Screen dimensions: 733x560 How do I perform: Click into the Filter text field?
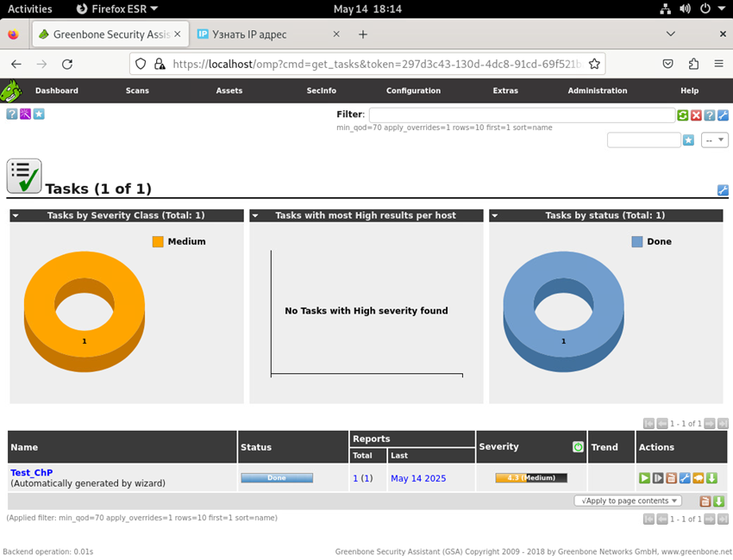click(x=522, y=115)
